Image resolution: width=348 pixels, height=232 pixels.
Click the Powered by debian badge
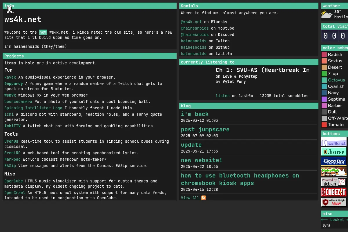point(334,182)
